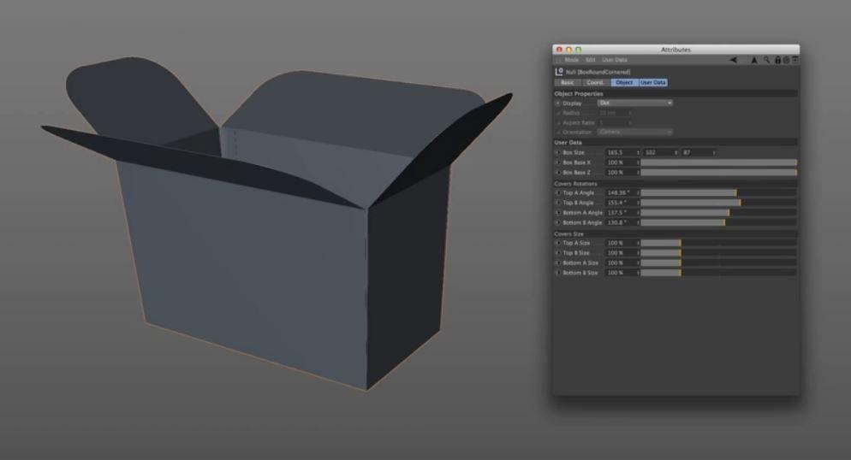851x460 pixels.
Task: Click the search magnifier icon
Action: 767,60
